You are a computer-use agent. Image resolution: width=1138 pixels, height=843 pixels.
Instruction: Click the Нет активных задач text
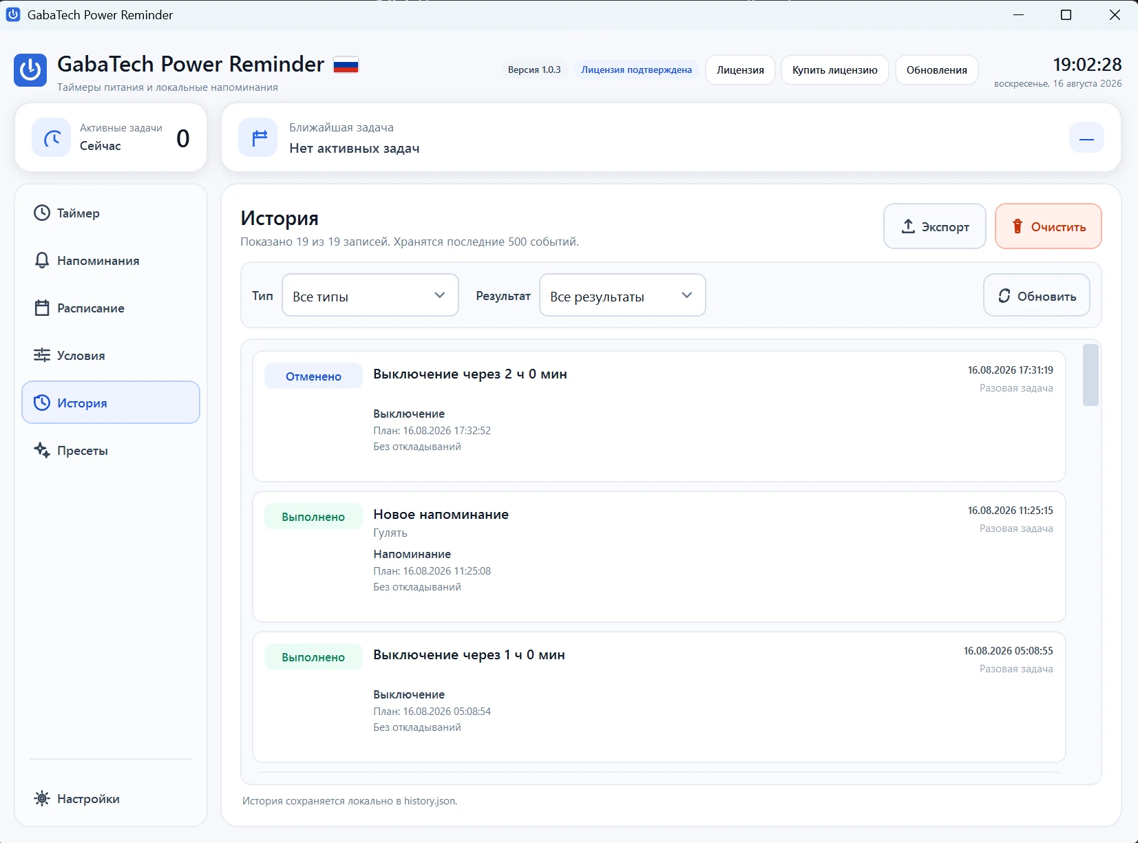[x=354, y=148]
